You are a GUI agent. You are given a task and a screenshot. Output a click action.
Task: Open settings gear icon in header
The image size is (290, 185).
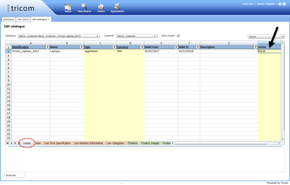(x=280, y=4)
